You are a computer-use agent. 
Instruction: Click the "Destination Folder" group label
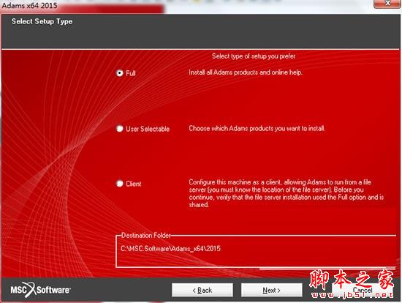(x=145, y=235)
